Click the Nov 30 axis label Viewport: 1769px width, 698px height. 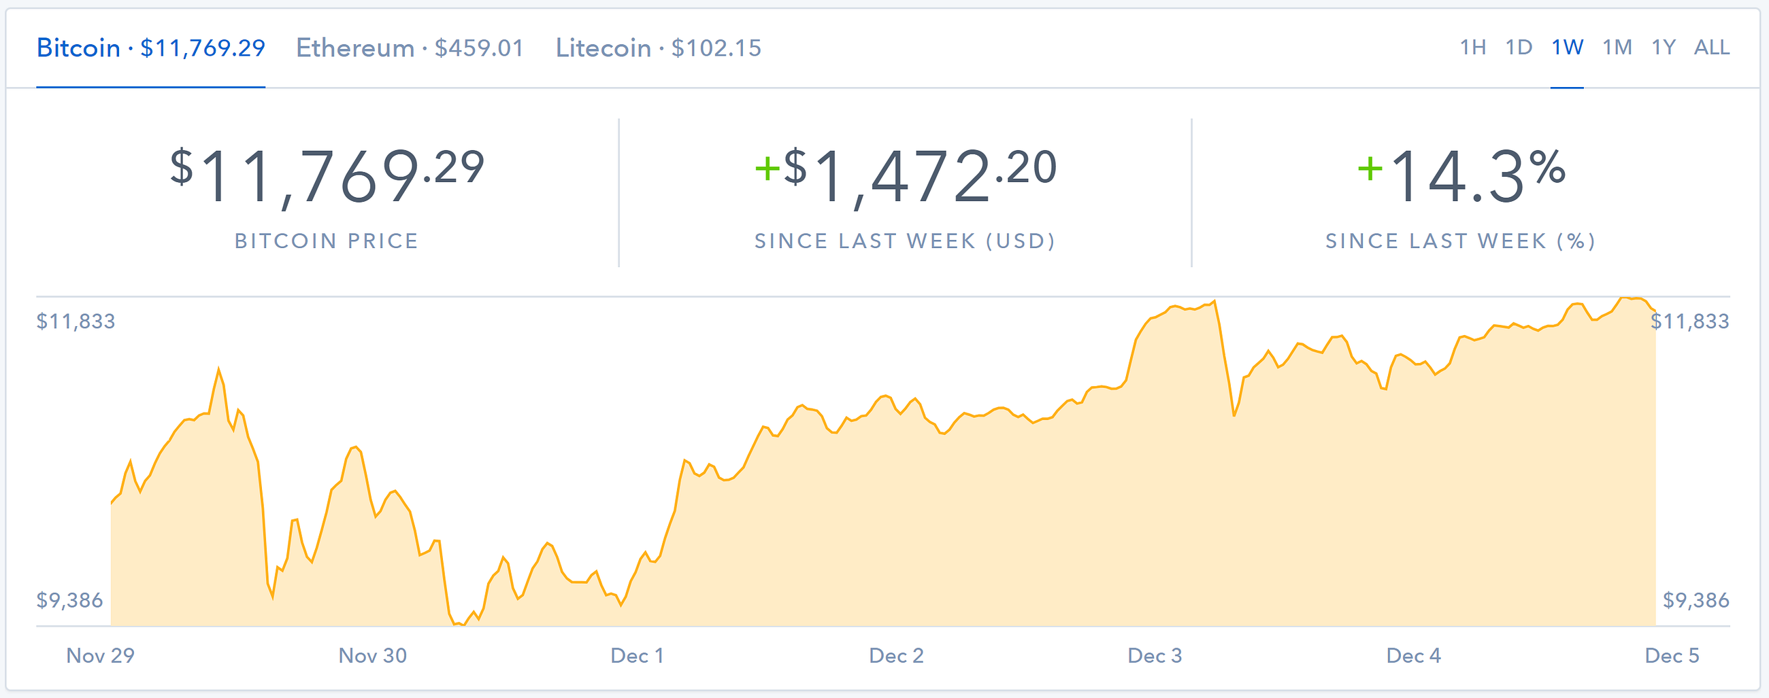click(x=373, y=655)
